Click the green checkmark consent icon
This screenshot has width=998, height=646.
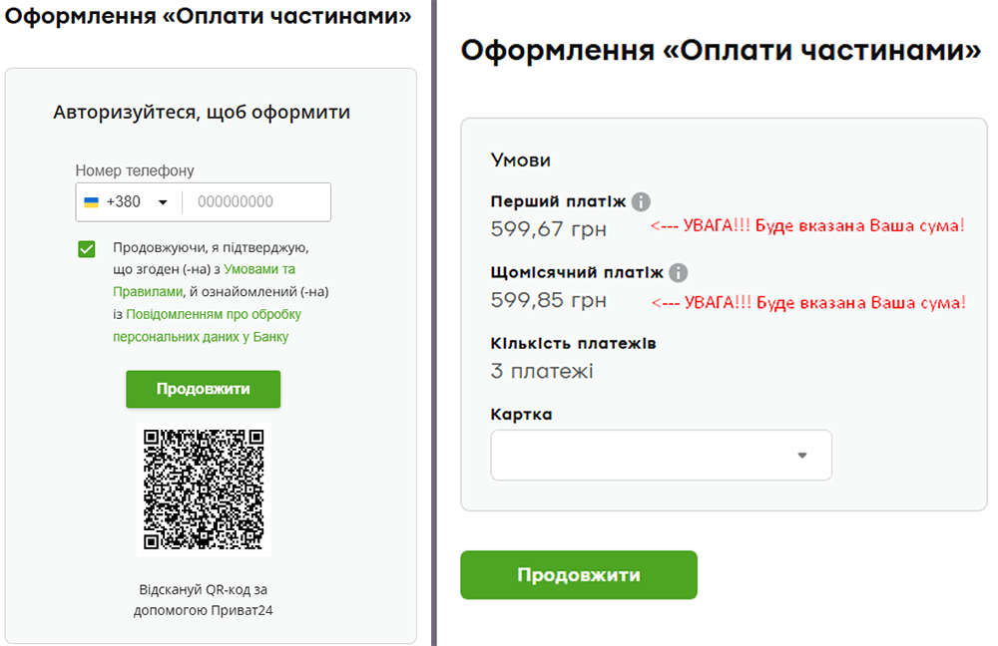click(x=86, y=248)
